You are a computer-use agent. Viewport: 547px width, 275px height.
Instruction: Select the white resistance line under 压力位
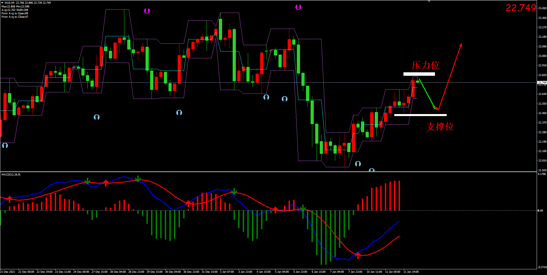419,74
